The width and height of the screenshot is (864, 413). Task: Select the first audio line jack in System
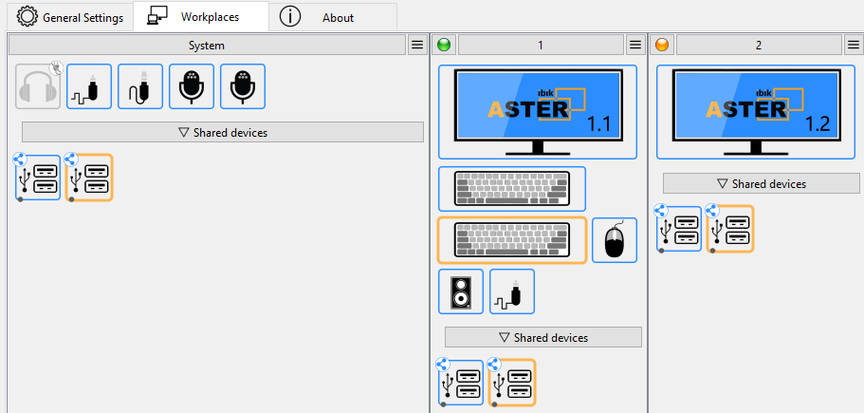[89, 86]
